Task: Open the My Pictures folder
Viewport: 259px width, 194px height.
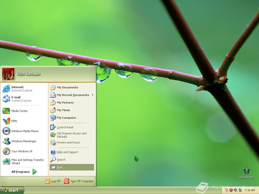Action: (72, 103)
